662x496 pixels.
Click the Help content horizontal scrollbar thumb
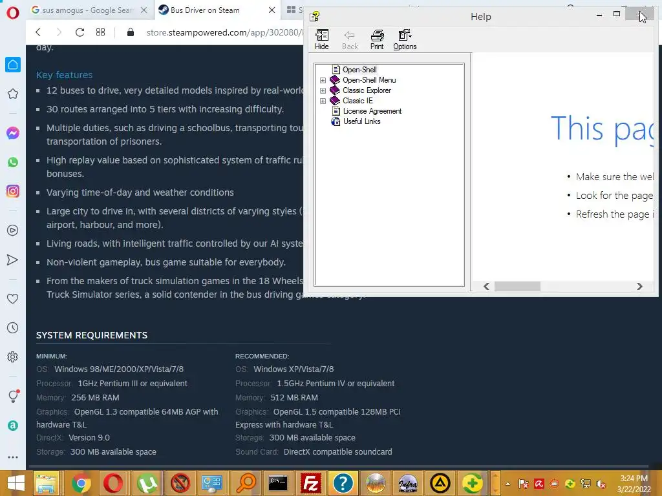point(517,286)
